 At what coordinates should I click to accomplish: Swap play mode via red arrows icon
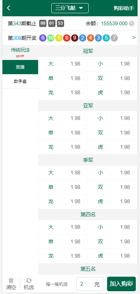20,56
